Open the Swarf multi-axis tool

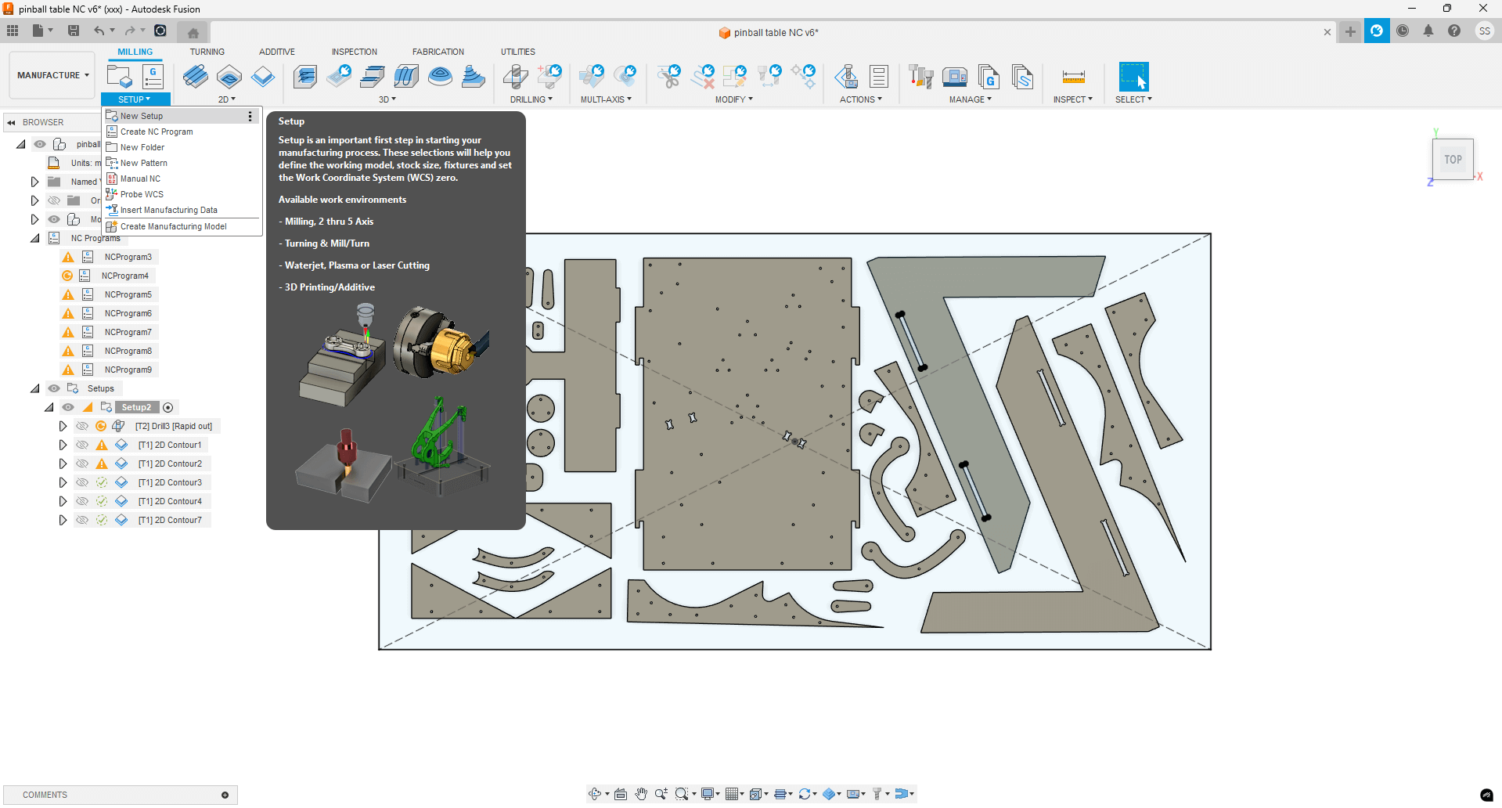pos(592,77)
